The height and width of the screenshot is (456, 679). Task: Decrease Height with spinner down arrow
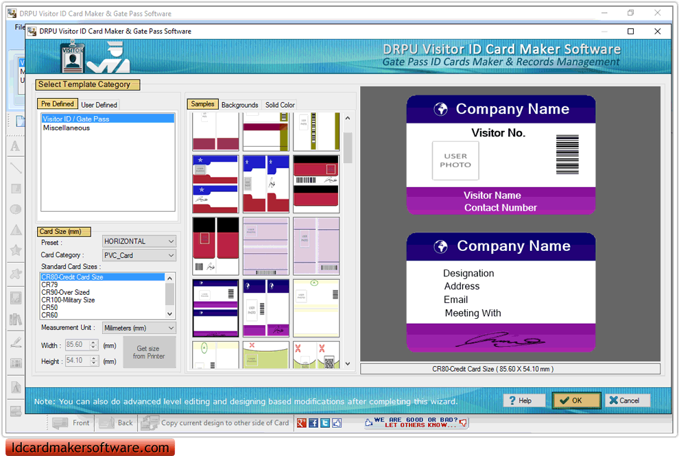tap(94, 363)
